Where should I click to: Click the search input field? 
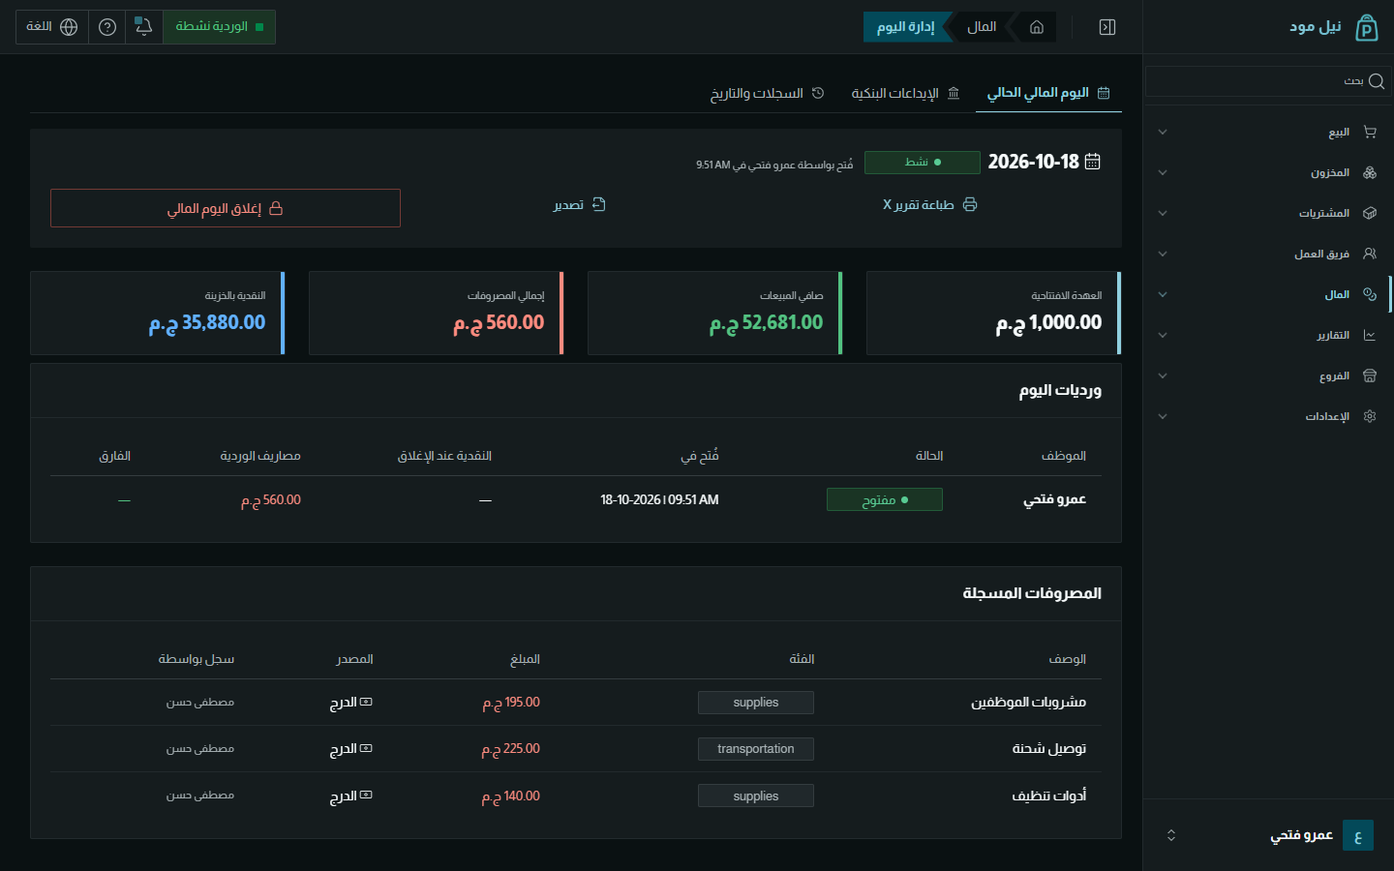point(1268,81)
